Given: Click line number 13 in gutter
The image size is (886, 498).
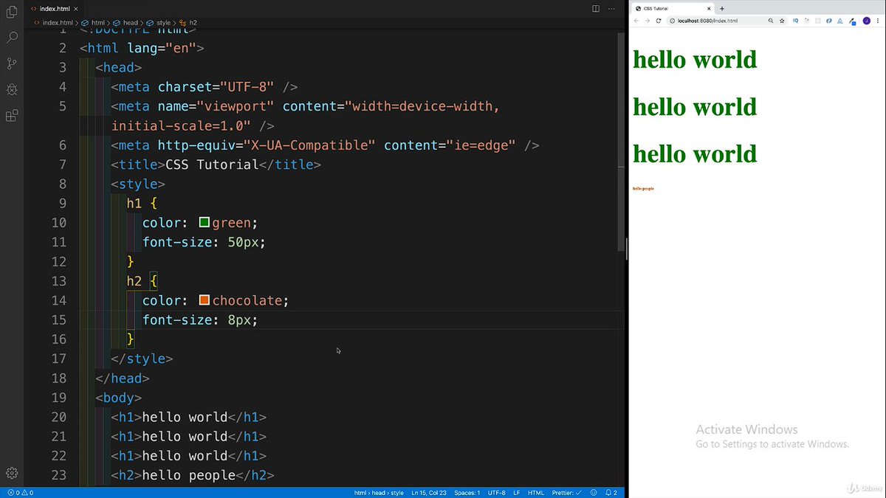Looking at the screenshot, I should pyautogui.click(x=58, y=281).
